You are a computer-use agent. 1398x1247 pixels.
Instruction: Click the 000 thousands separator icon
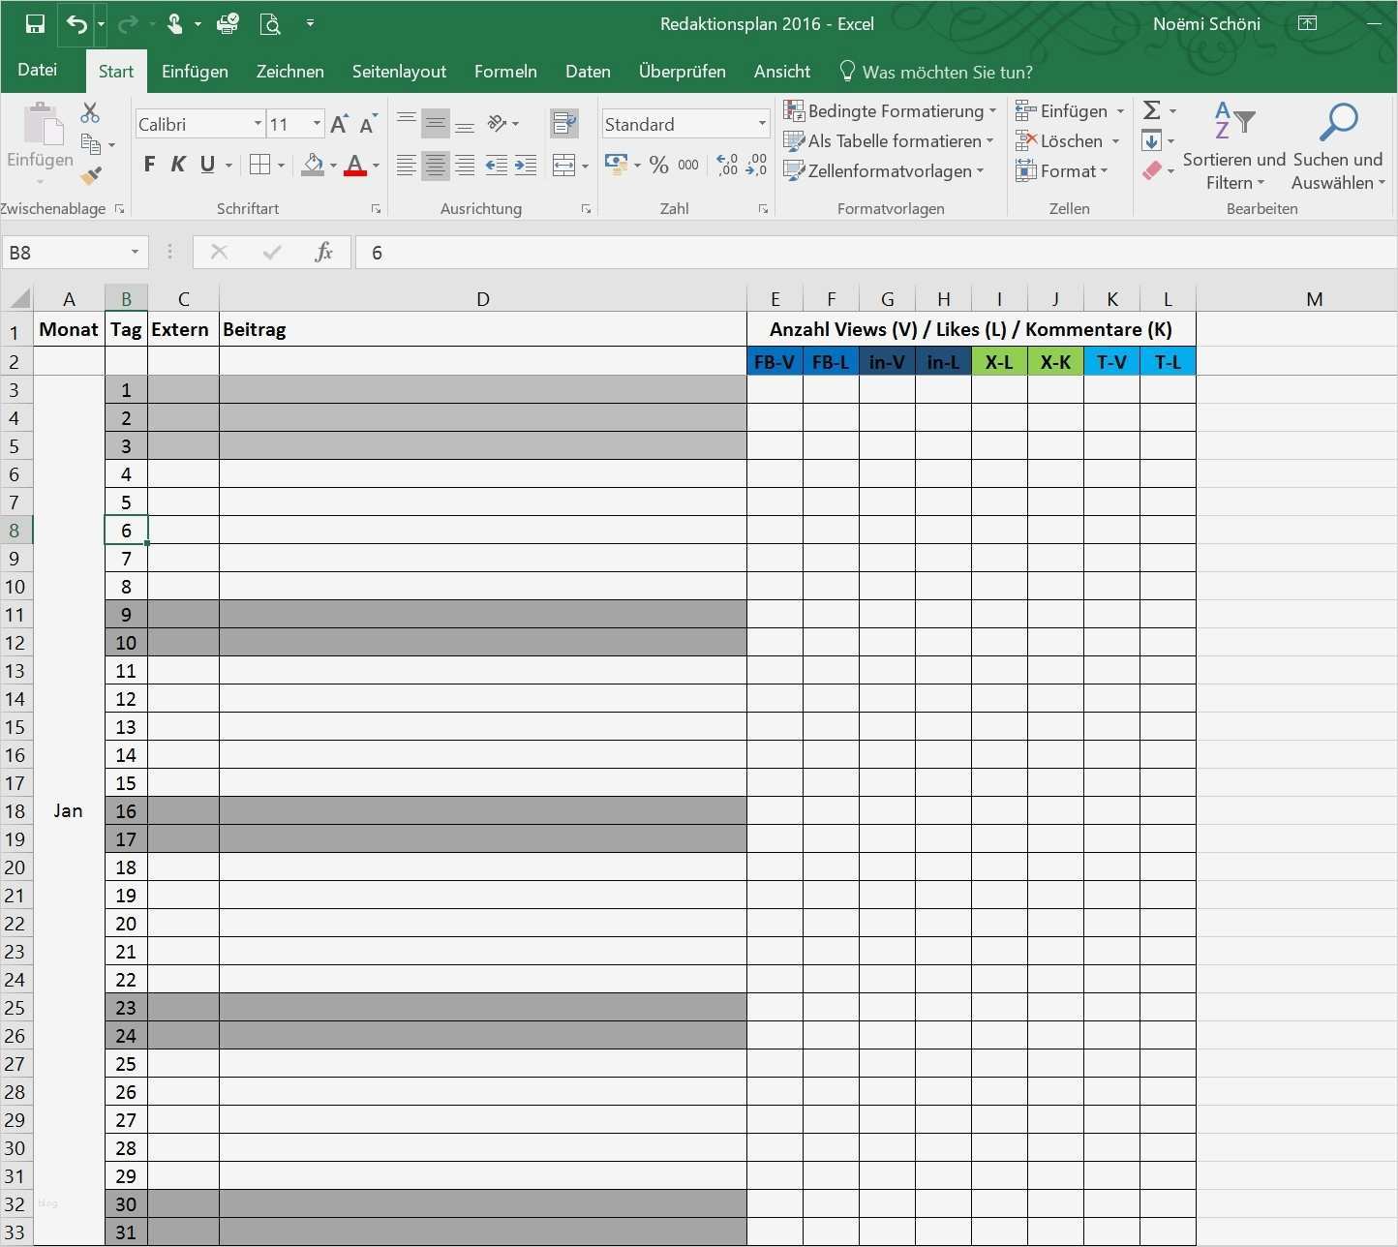coord(688,165)
